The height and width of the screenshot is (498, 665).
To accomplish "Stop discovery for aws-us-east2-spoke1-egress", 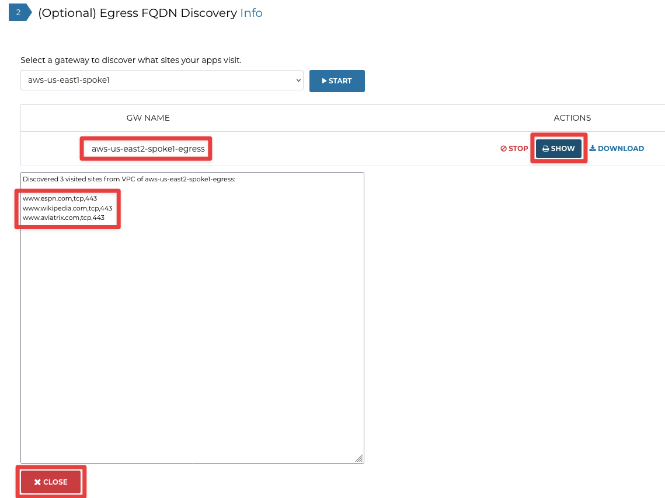I will click(x=514, y=149).
